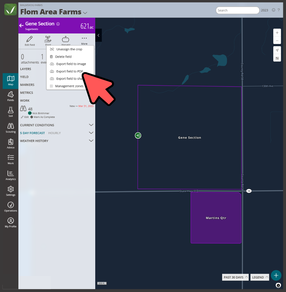Screen dimensions: 286x292
Task: Click the Mar 31, 2023 due date
Action: coord(86,106)
